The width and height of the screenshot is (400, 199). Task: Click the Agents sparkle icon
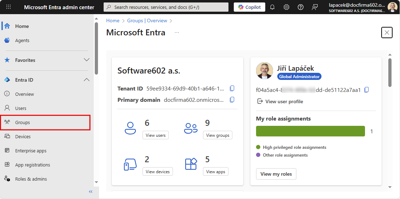(7, 40)
